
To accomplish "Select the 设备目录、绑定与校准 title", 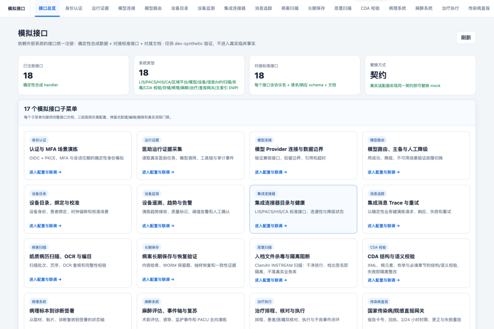I will click(x=54, y=203).
